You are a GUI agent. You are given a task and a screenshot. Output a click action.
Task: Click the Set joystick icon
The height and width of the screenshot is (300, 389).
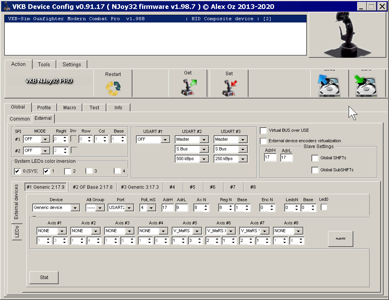click(x=229, y=88)
